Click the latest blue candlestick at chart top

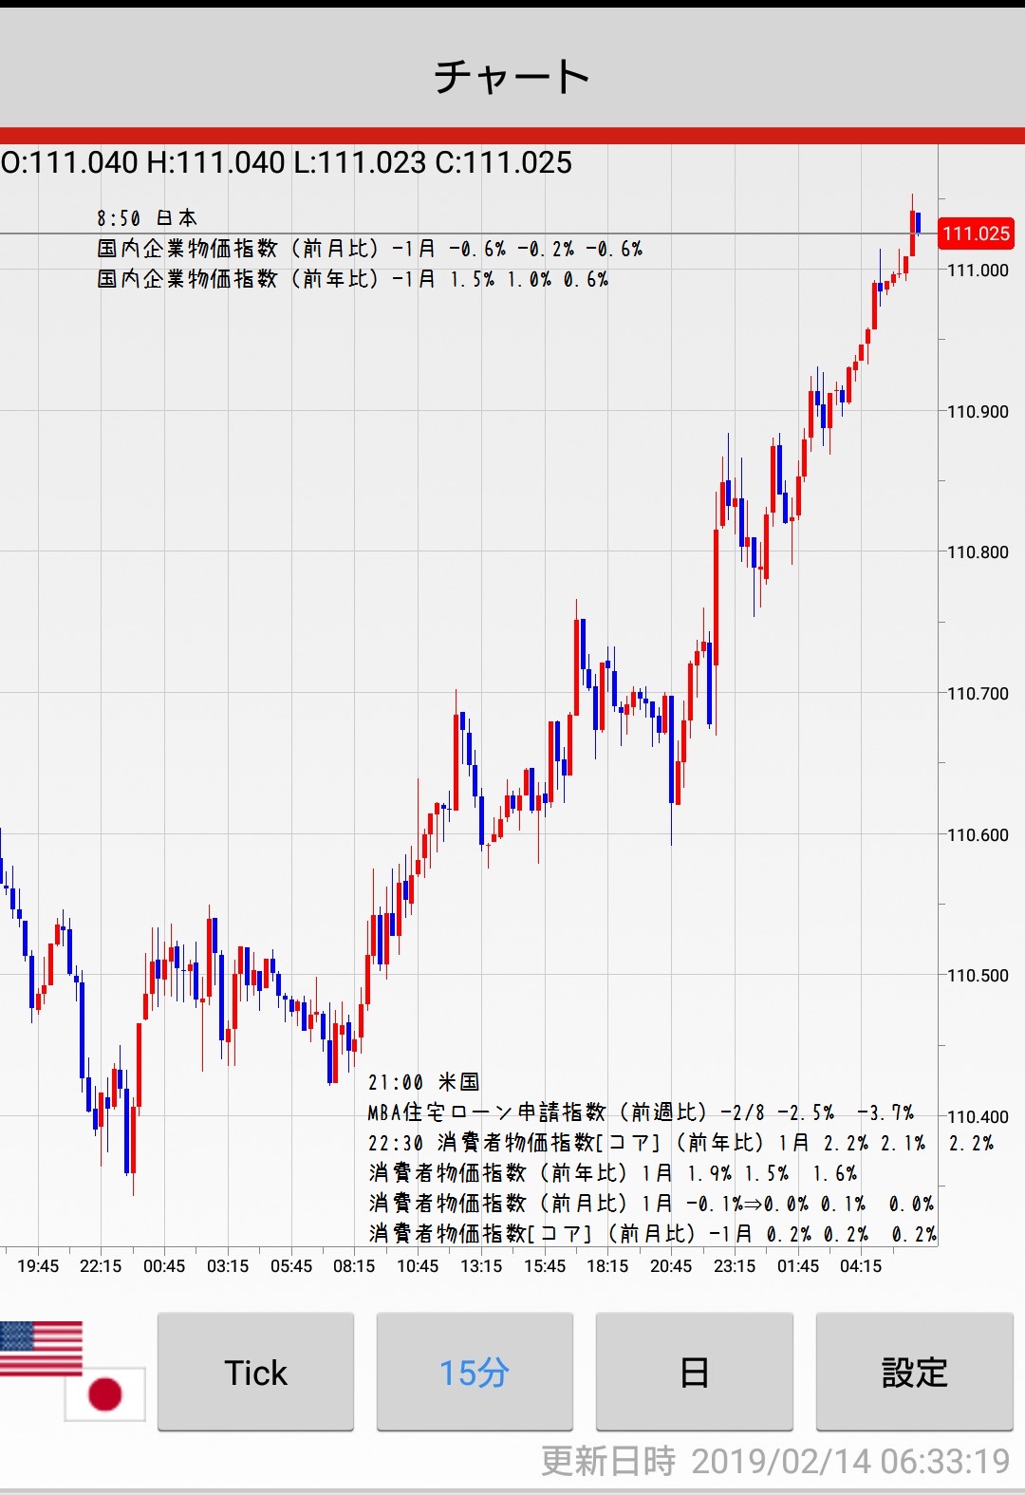(x=918, y=224)
